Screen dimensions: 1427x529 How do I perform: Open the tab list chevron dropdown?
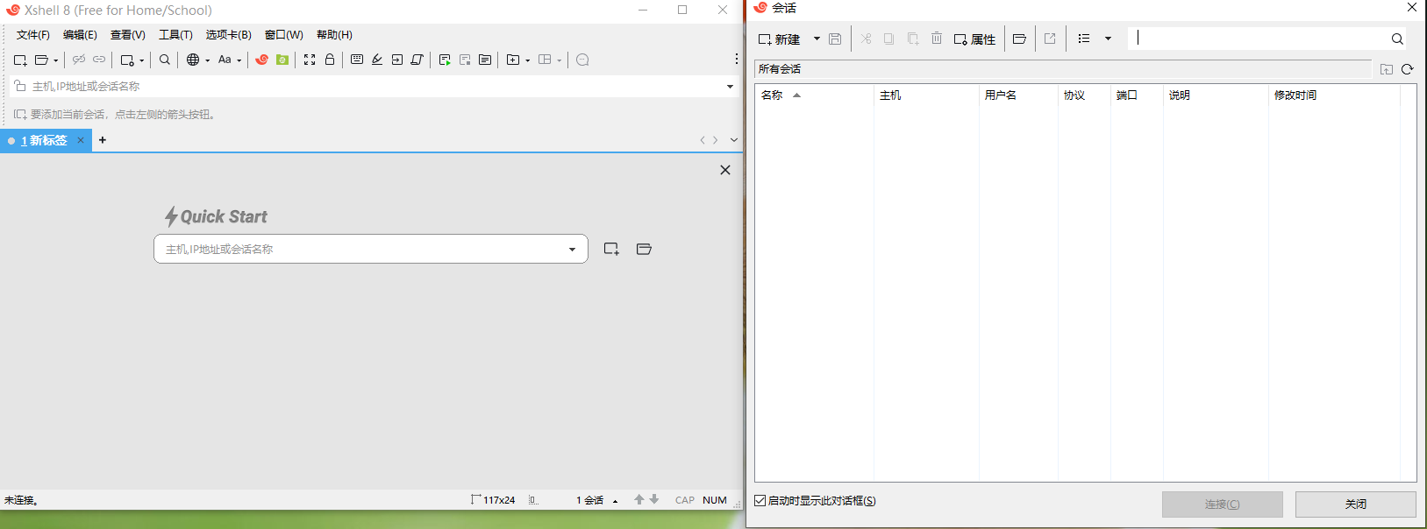pyautogui.click(x=734, y=140)
